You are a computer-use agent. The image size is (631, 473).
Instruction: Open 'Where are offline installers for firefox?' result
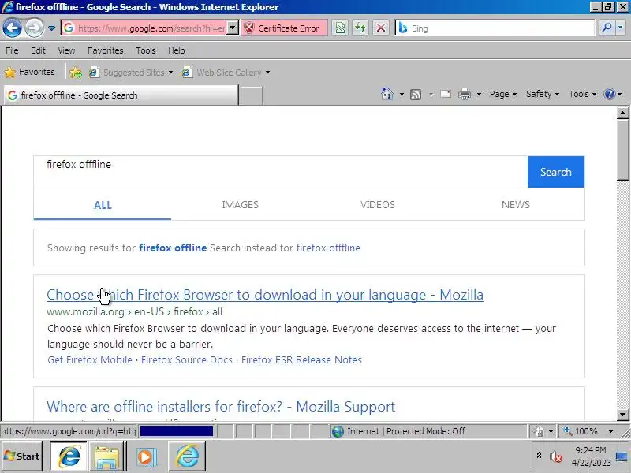[x=221, y=406]
